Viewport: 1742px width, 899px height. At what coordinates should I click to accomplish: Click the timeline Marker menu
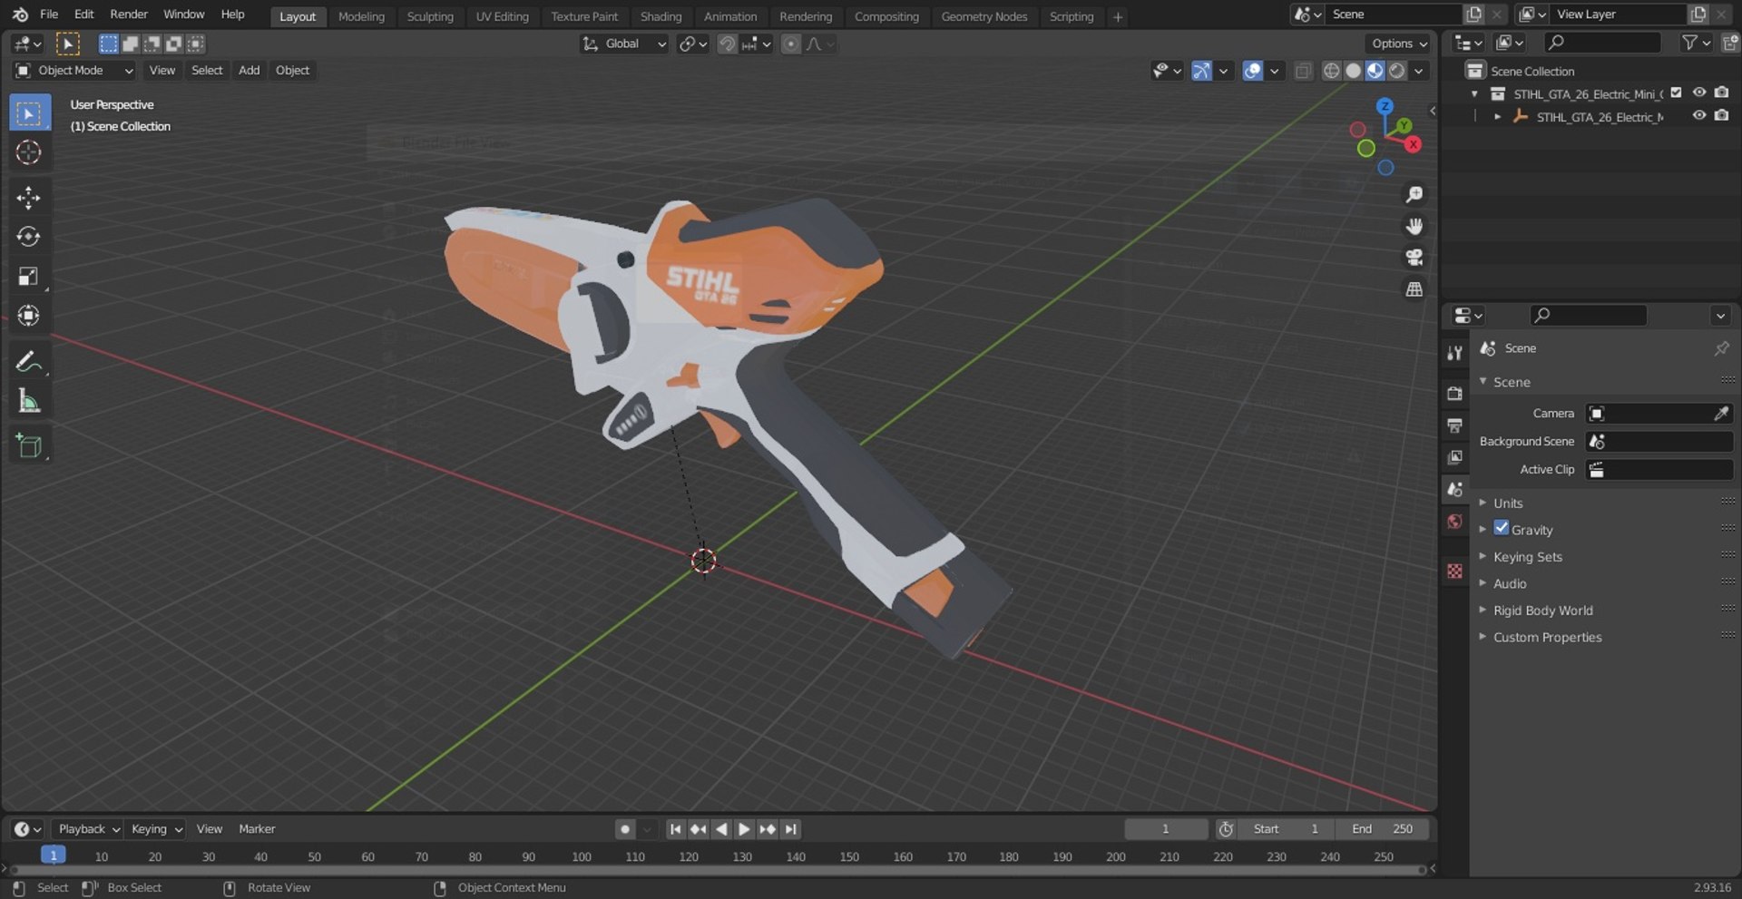click(x=257, y=829)
